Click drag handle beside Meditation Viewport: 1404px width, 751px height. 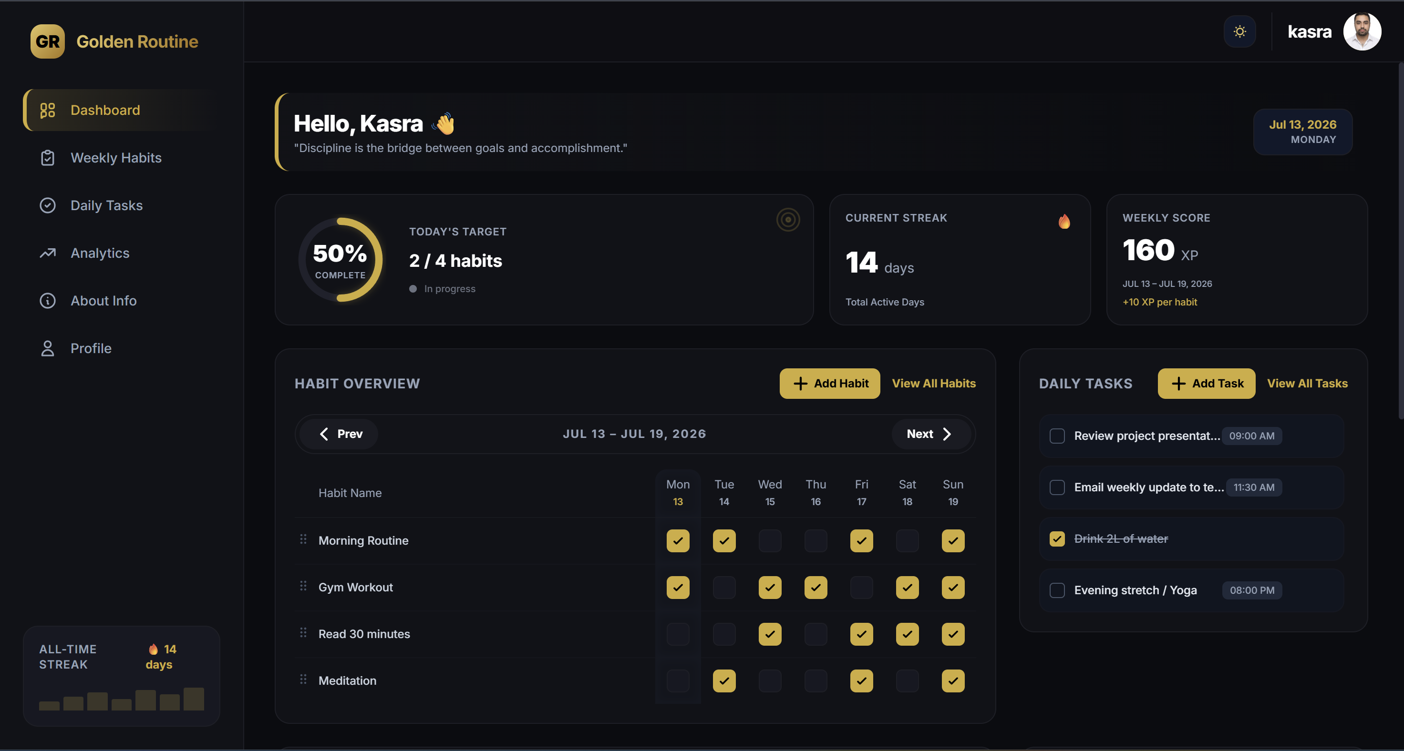click(x=303, y=680)
